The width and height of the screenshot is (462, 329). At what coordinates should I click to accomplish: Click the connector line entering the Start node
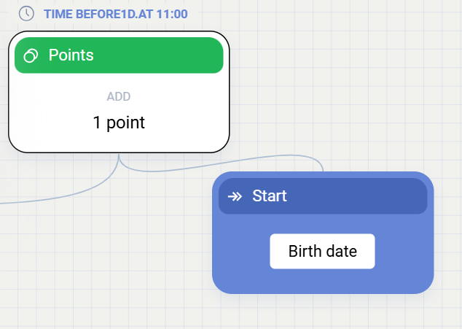click(322, 166)
